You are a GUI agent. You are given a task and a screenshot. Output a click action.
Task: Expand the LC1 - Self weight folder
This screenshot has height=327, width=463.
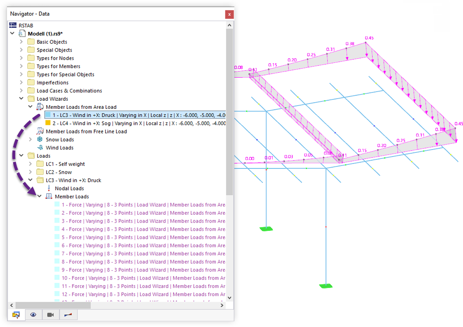click(x=31, y=163)
